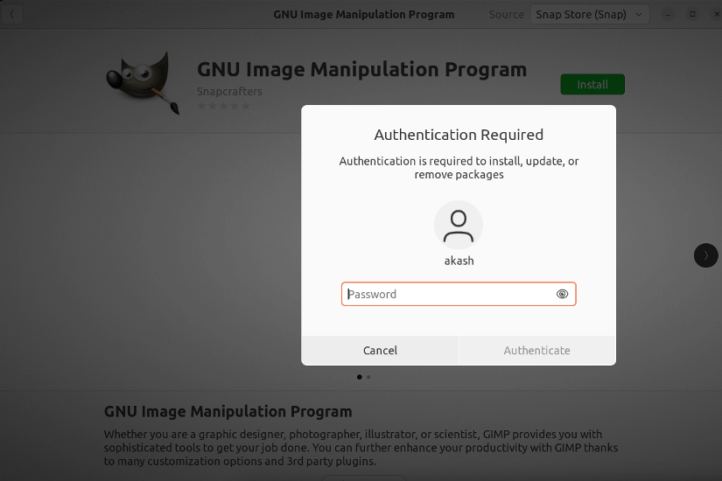Click the GIMP description heading below screenshots
This screenshot has width=722, height=481.
tap(228, 412)
